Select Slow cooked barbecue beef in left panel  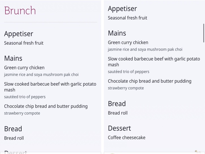pyautogui.click(x=50, y=87)
